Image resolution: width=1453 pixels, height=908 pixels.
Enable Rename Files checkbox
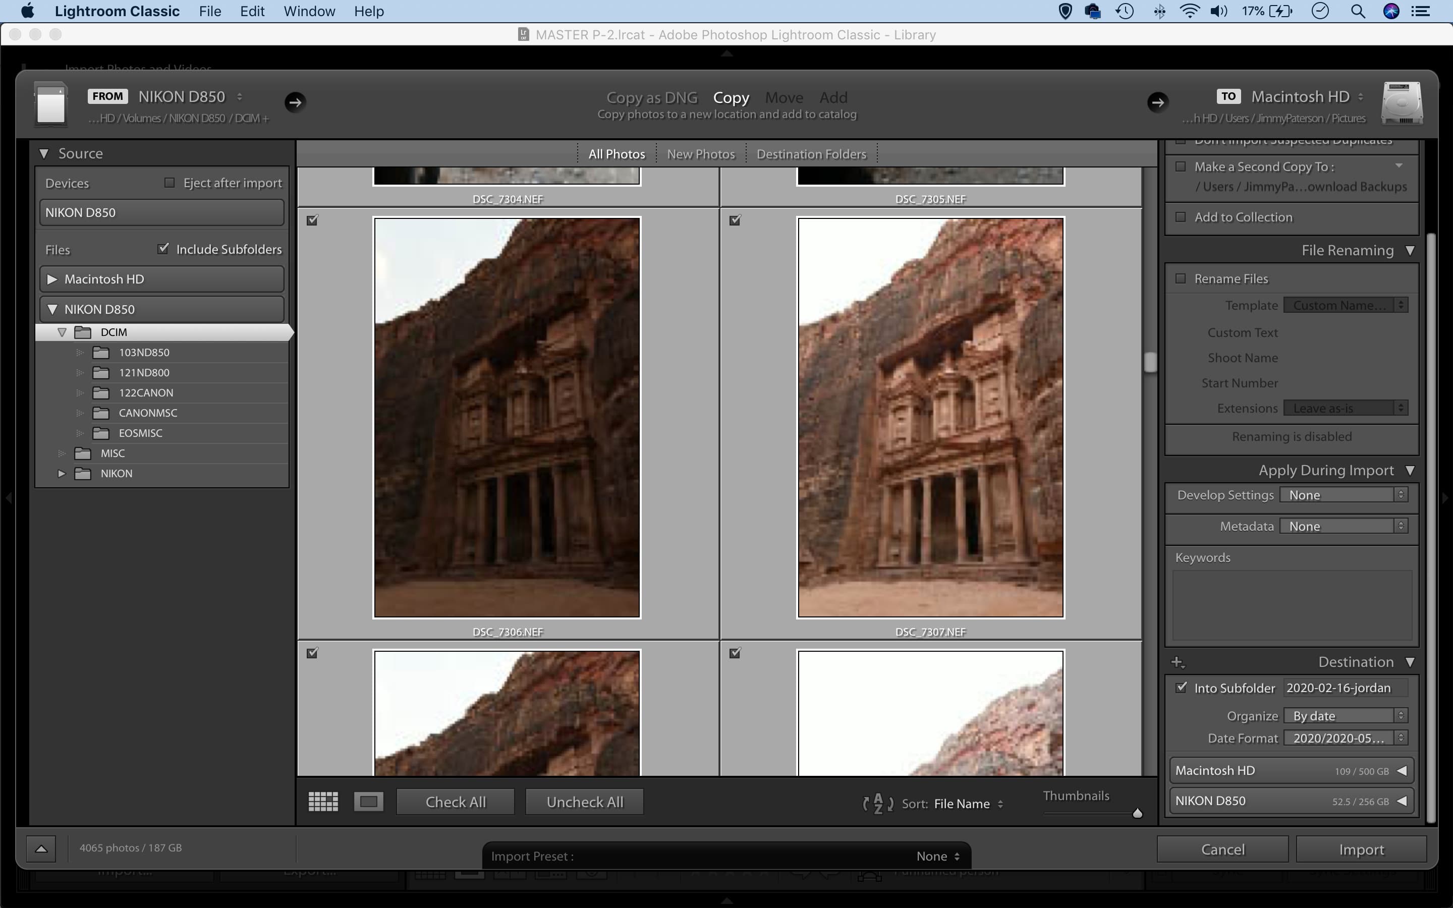click(x=1181, y=278)
